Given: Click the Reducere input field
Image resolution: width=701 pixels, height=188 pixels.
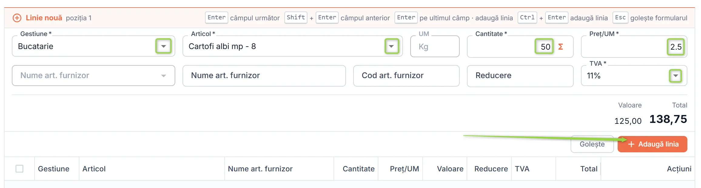Looking at the screenshot, I should (520, 76).
